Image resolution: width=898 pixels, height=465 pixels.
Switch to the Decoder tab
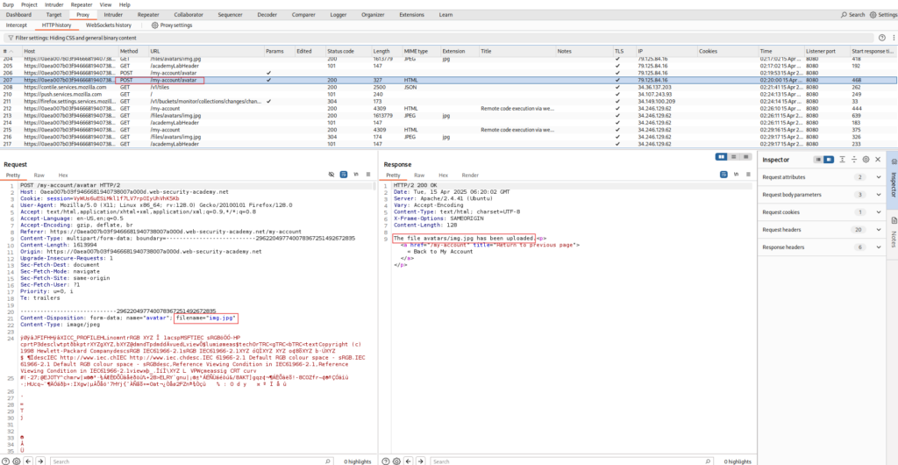tap(267, 14)
